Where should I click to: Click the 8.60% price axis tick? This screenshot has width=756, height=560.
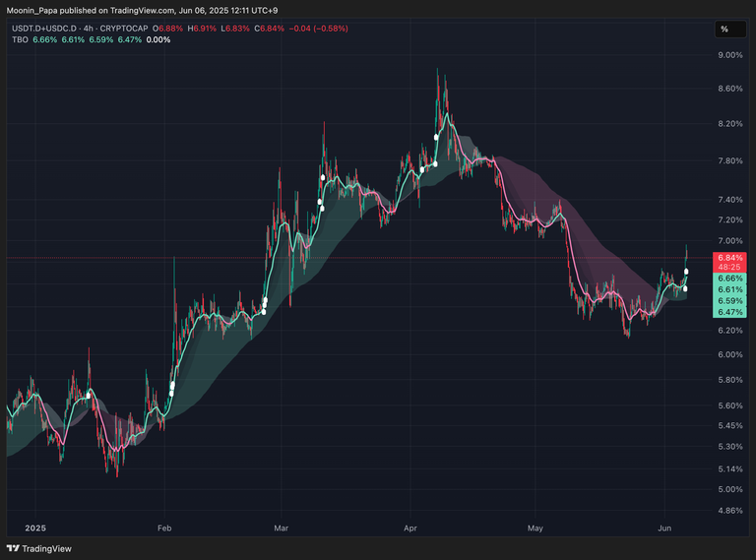point(730,89)
